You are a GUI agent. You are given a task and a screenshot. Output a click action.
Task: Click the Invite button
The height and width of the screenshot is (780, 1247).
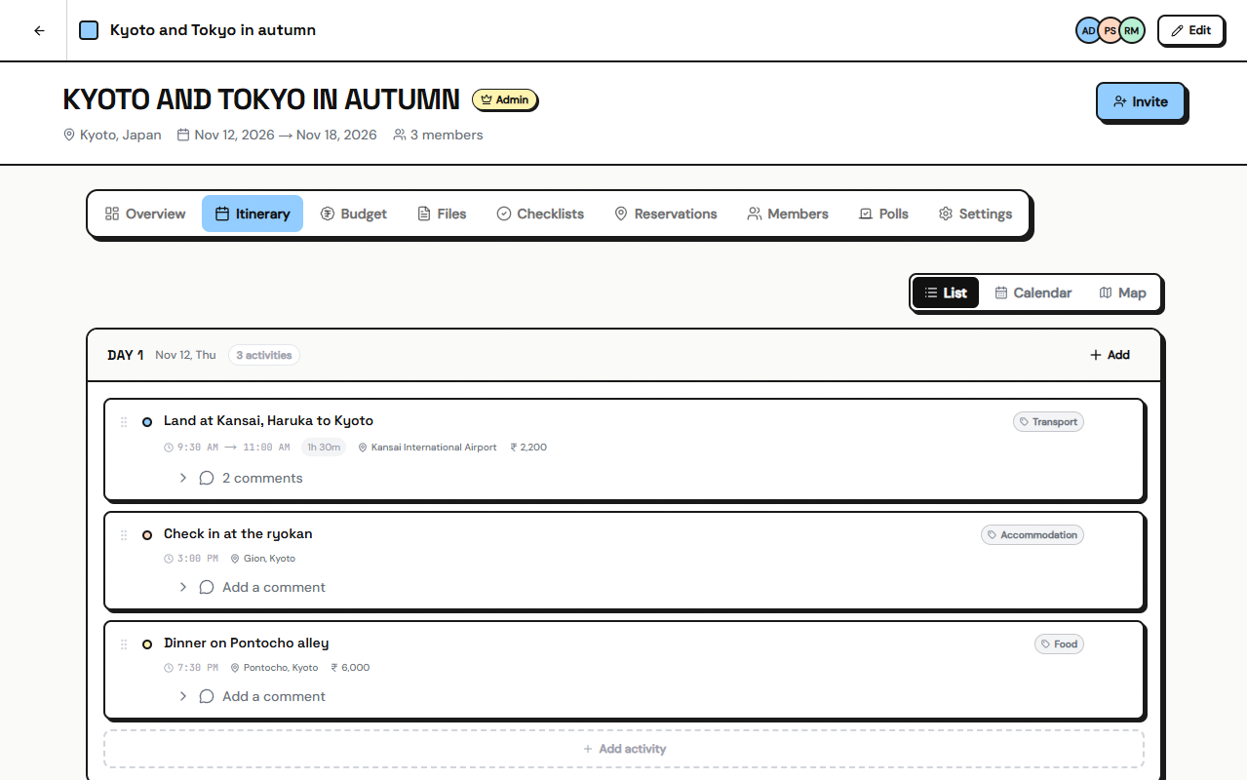[x=1140, y=101]
